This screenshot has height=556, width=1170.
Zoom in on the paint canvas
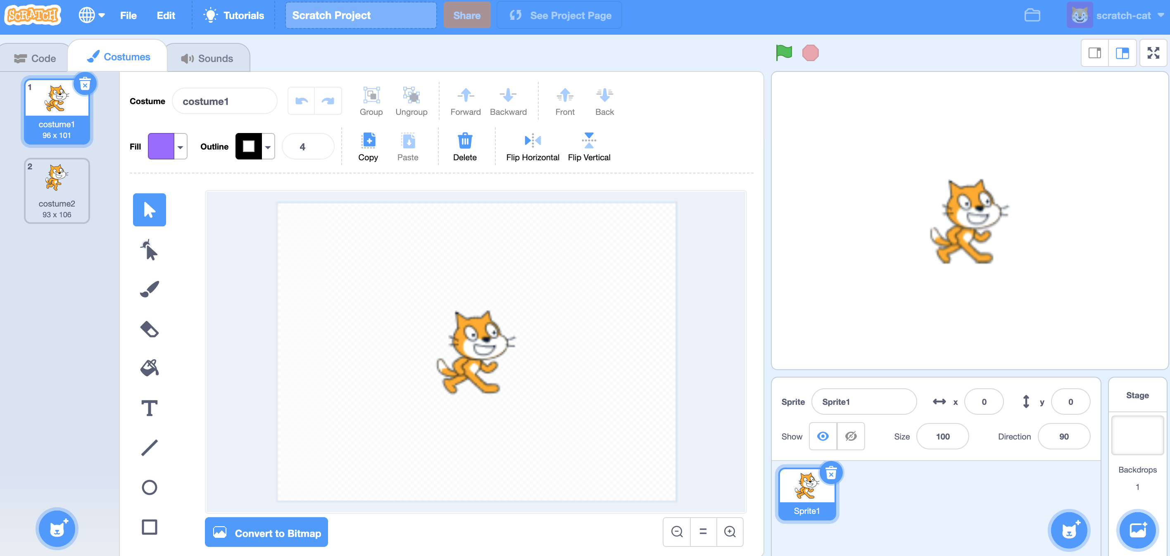coord(730,532)
